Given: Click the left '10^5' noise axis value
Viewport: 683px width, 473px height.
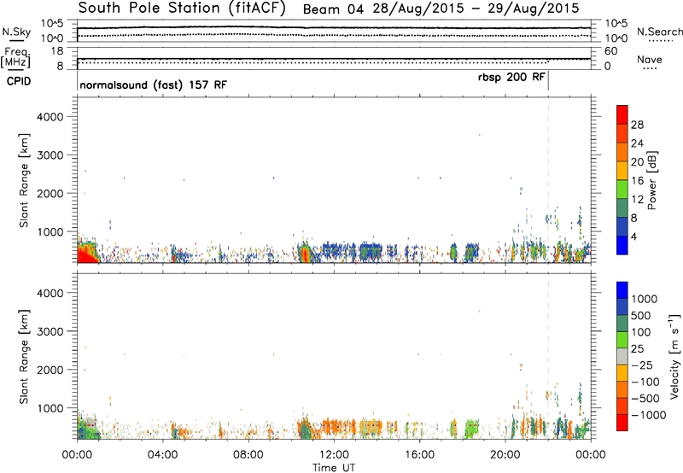Looking at the screenshot, I should tap(52, 24).
